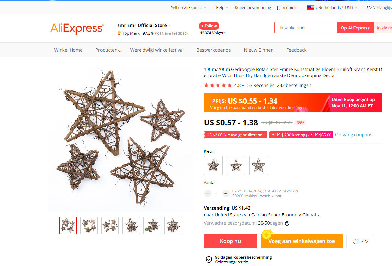
Task: Click the question mark help icon by delivery date
Action: click(x=287, y=223)
